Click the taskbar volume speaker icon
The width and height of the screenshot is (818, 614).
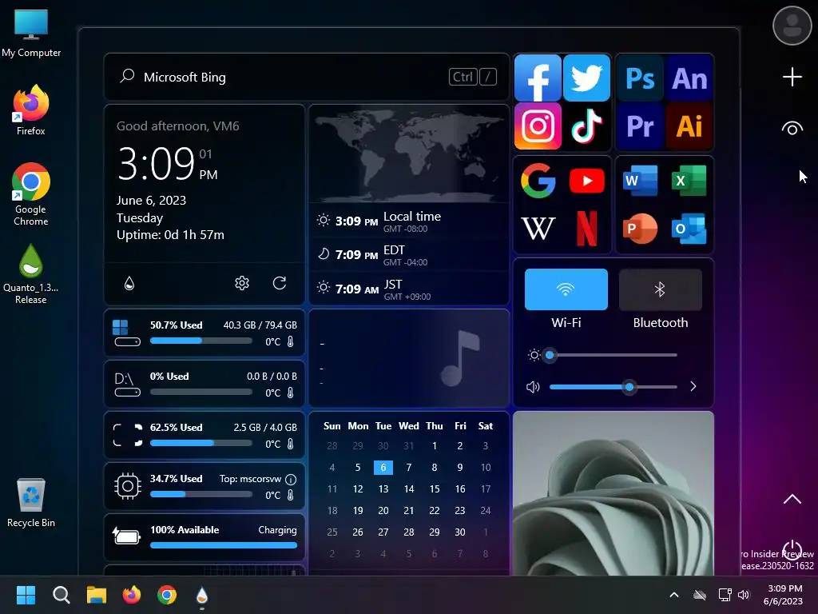coord(744,595)
